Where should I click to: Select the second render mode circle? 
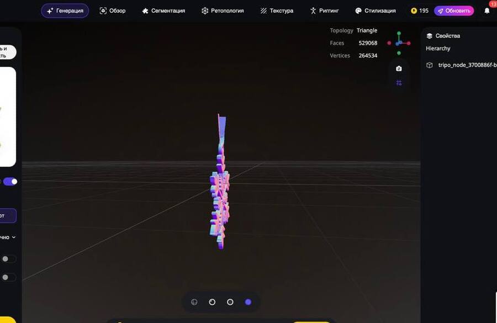click(212, 302)
